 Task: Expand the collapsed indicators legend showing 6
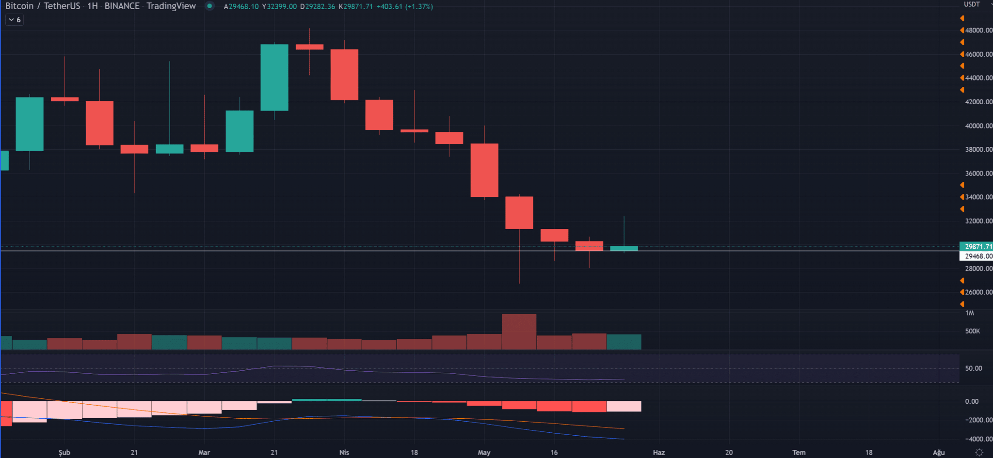[15, 20]
